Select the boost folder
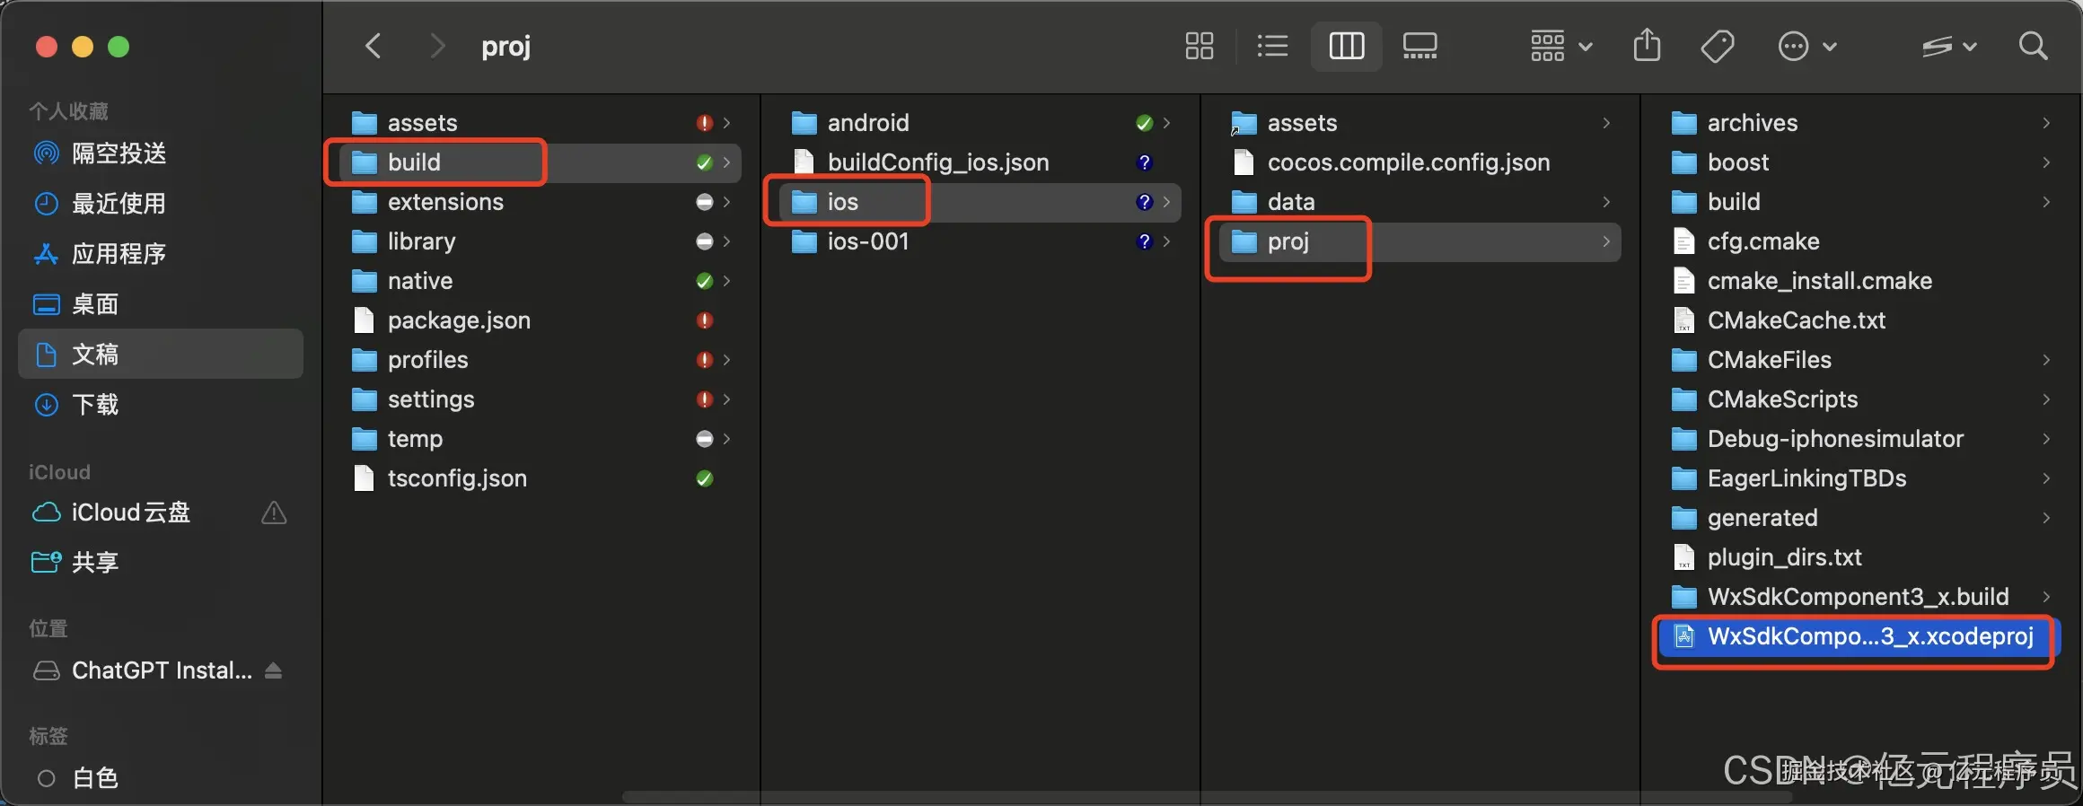The width and height of the screenshot is (2083, 806). pos(1860,162)
